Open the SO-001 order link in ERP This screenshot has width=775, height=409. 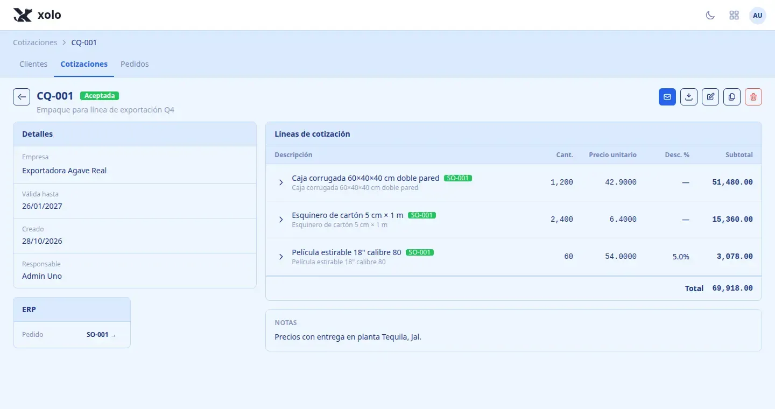[x=101, y=335]
